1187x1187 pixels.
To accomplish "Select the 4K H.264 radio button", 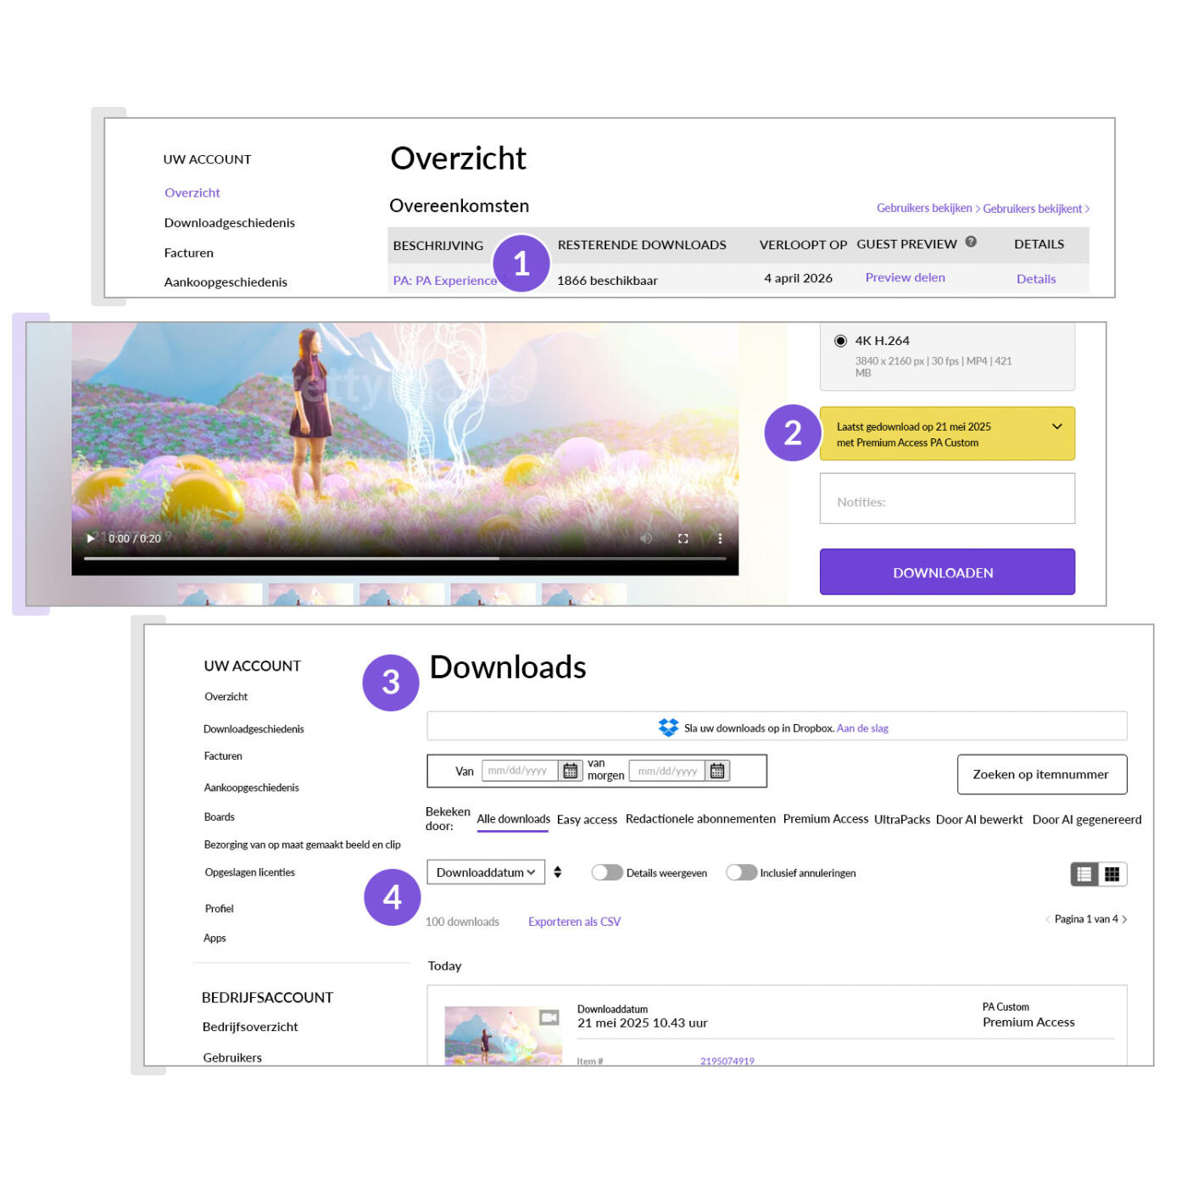I will [839, 340].
